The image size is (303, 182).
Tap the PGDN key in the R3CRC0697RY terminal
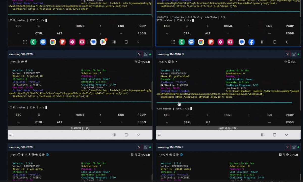click(142, 122)
